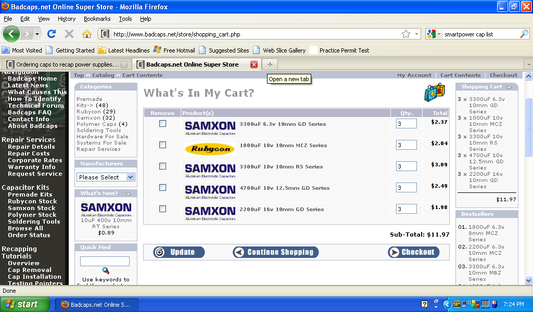533x312 pixels.
Task: Edit quantity field for 3300uF 6.3v GD Series
Action: point(406,124)
